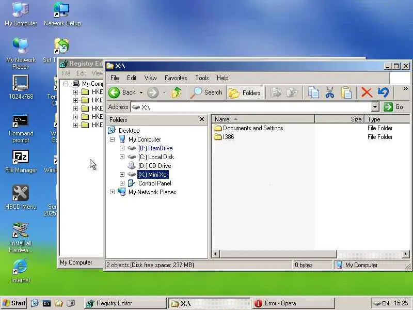
Task: Click the Copy toolbar icon
Action: click(x=313, y=92)
